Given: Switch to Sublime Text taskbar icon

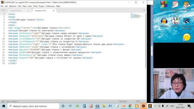Looking at the screenshot, I should coord(150,106).
